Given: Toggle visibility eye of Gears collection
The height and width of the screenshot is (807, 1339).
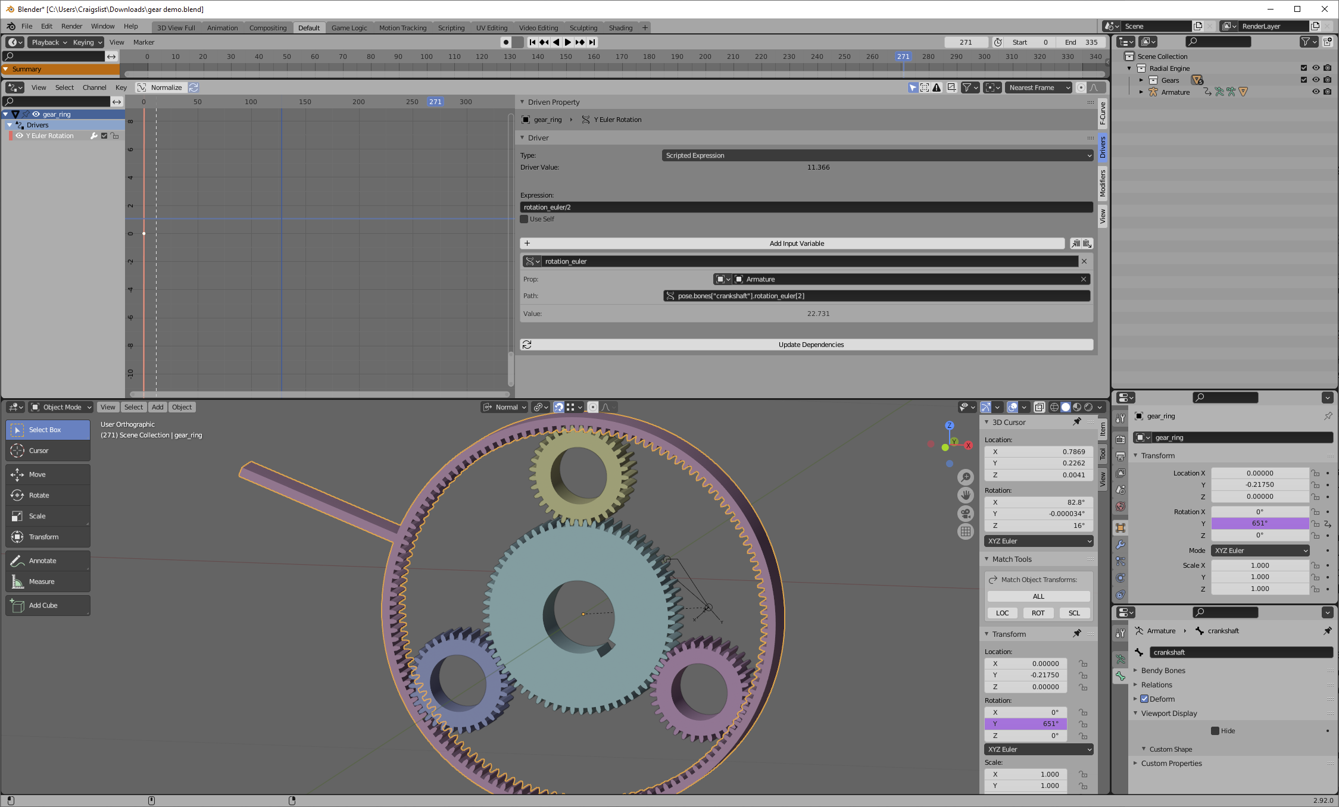Looking at the screenshot, I should 1316,80.
